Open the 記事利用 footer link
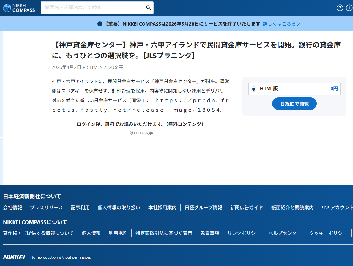Screen dimensions: 353x266 80,208
